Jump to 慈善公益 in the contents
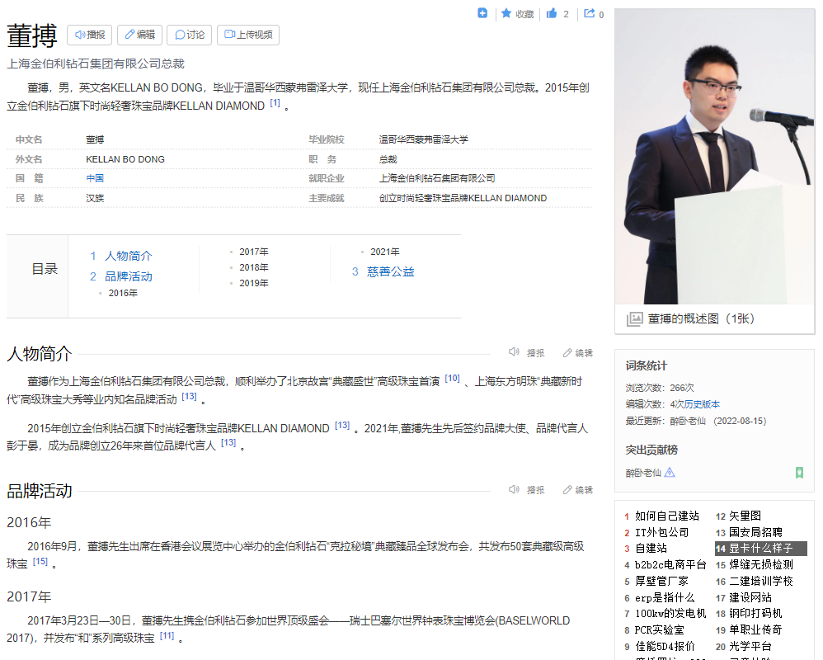This screenshot has height=660, width=823. pos(391,271)
